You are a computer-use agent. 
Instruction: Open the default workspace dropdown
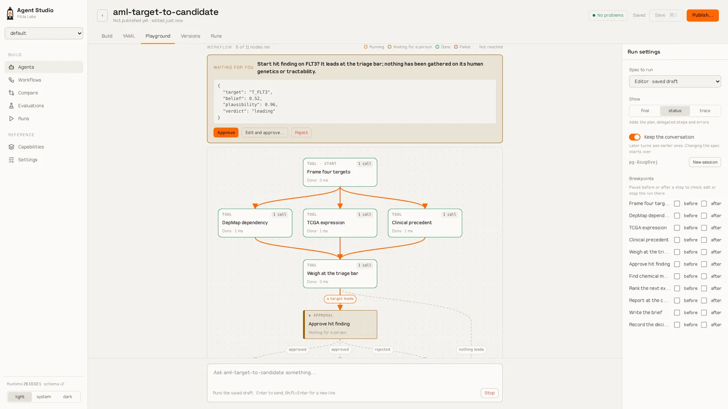pyautogui.click(x=44, y=33)
